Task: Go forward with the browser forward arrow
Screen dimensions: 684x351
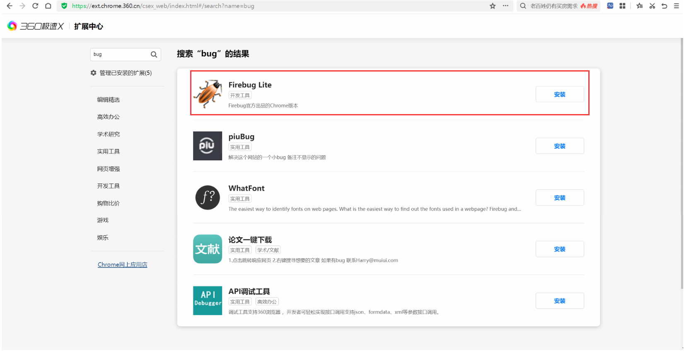Action: pos(22,6)
